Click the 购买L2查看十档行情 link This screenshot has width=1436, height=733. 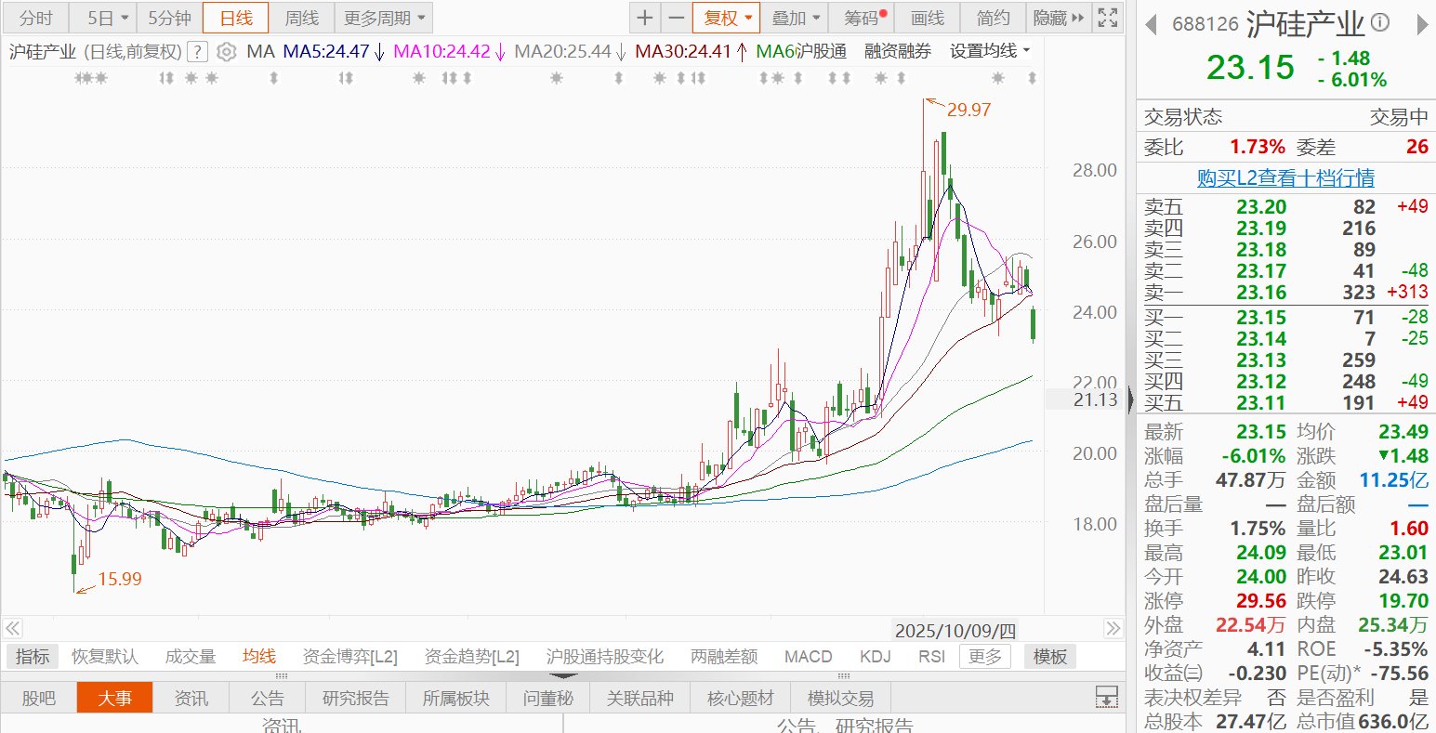(1285, 178)
